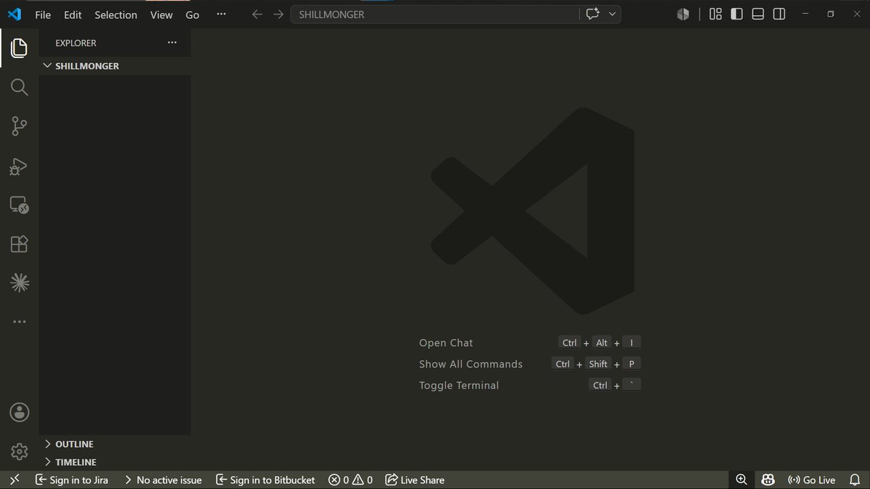Click the hexagonal extension icon in title bar
The image size is (870, 489).
click(683, 14)
